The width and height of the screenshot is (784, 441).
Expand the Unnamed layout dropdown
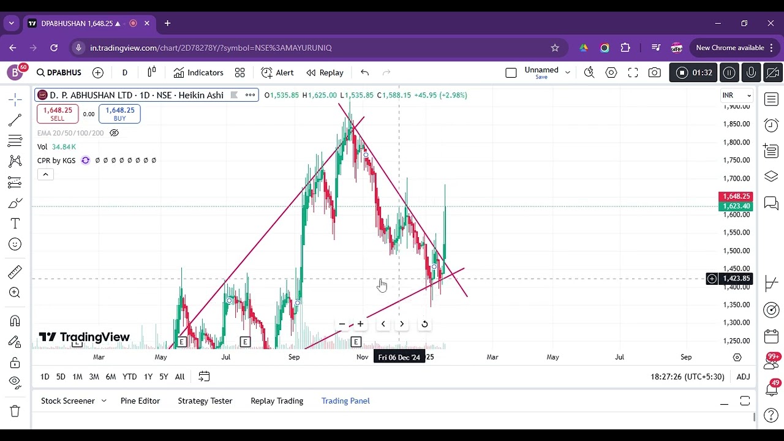[x=567, y=72]
